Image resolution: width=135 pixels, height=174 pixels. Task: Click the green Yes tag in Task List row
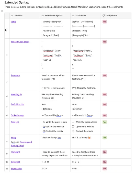tap(105, 122)
